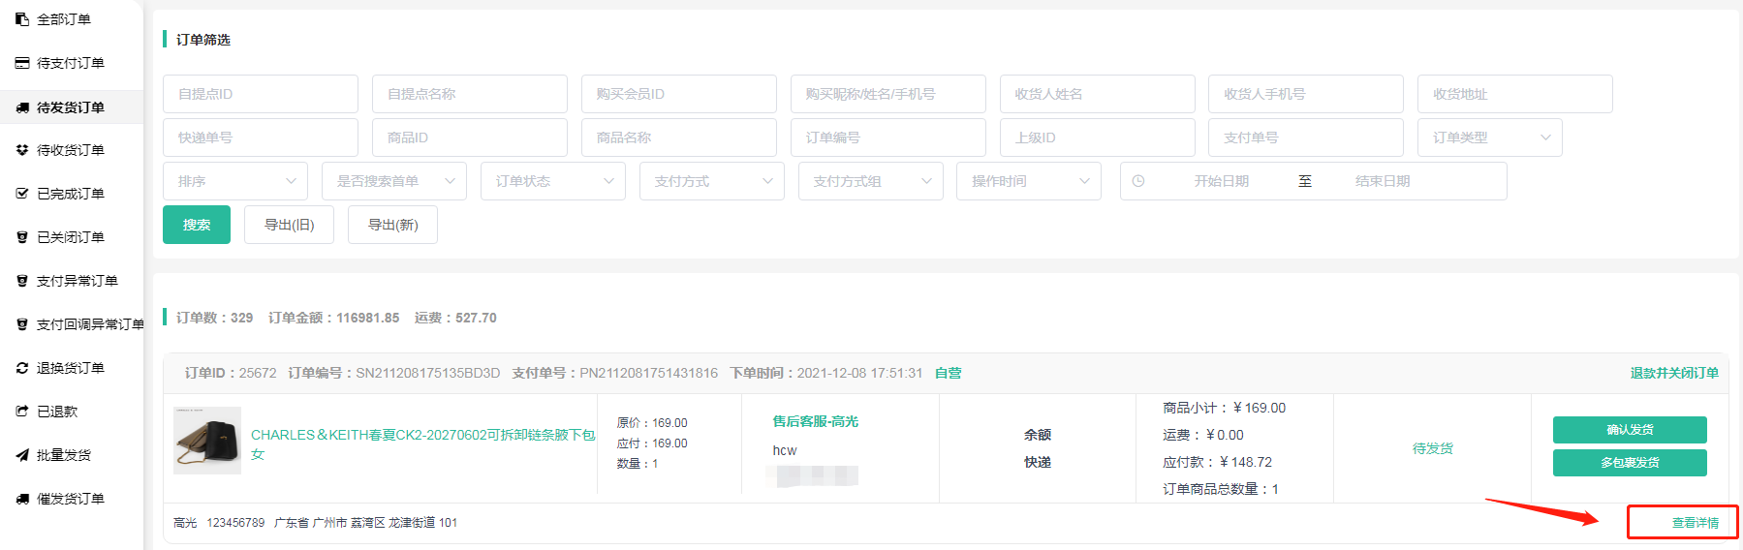This screenshot has width=1743, height=550.
Task: Focus the 自提点ID input field
Action: pos(261,94)
